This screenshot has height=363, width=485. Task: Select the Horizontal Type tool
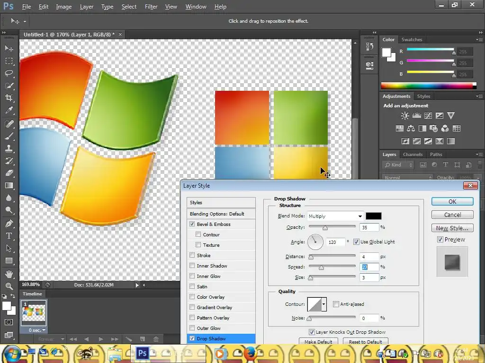pyautogui.click(x=9, y=236)
